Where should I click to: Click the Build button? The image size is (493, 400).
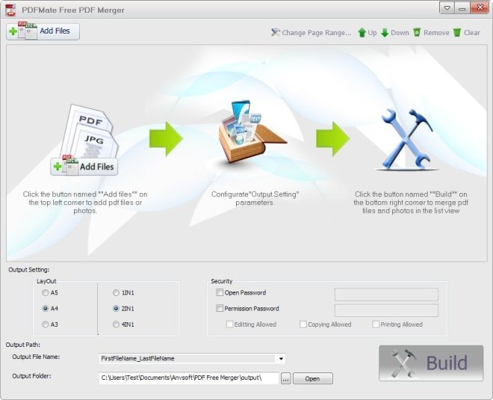pyautogui.click(x=431, y=363)
